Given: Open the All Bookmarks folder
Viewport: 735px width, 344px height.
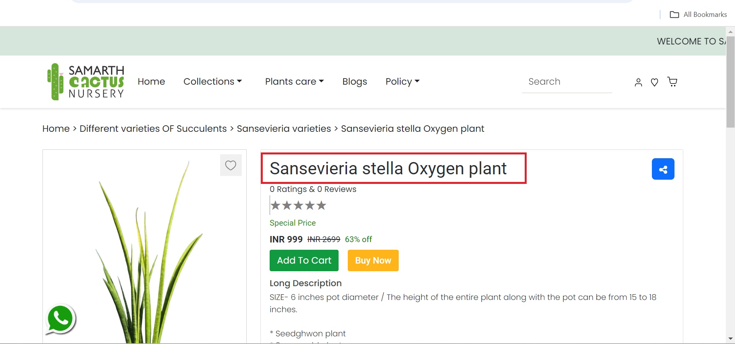Looking at the screenshot, I should (698, 15).
